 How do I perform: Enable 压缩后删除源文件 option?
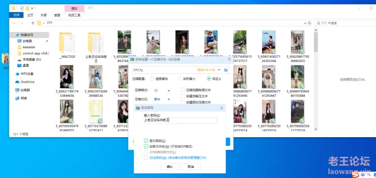[x=183, y=90]
